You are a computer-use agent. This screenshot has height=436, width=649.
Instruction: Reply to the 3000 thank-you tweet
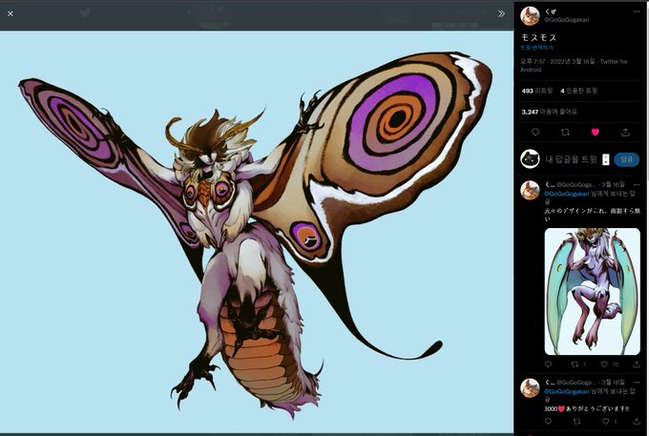coord(549,421)
